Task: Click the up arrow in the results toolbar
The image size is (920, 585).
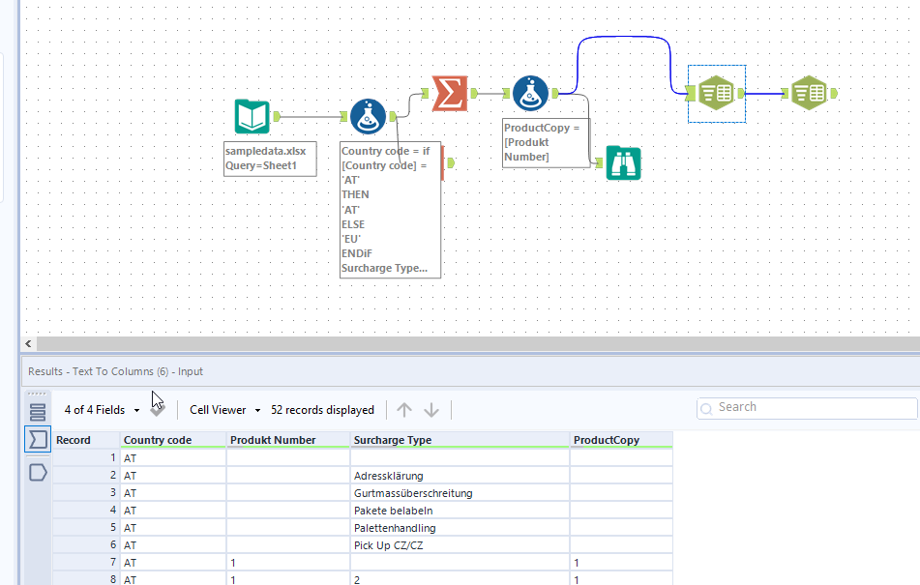Action: [x=404, y=409]
